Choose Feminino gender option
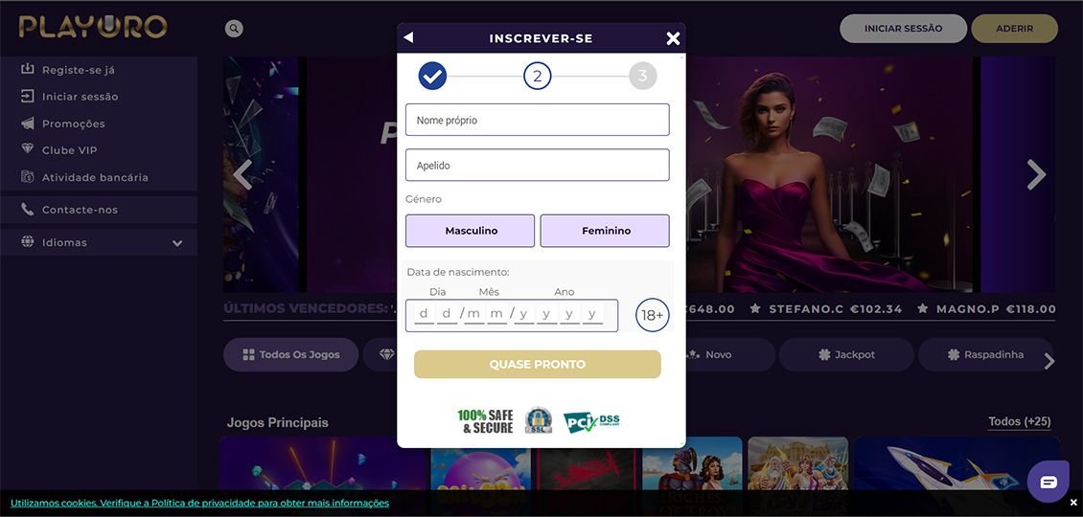The width and height of the screenshot is (1083, 517). tap(605, 231)
